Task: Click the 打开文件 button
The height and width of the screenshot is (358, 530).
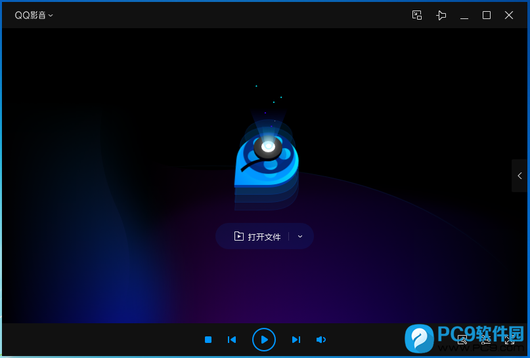Action: 257,237
